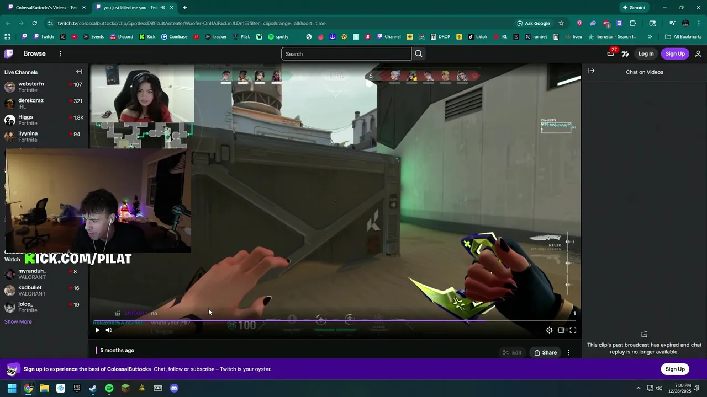This screenshot has height=397, width=707.
Task: Open the media control icon in Chrome toolbar
Action: tap(672, 23)
